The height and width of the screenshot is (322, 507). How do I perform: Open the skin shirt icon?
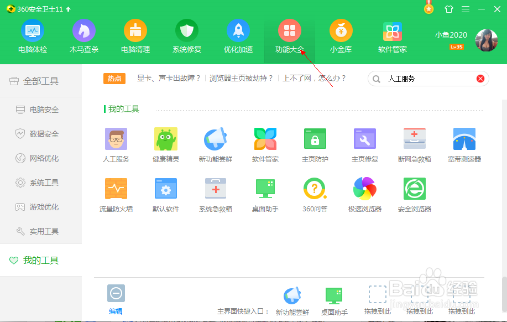449,9
